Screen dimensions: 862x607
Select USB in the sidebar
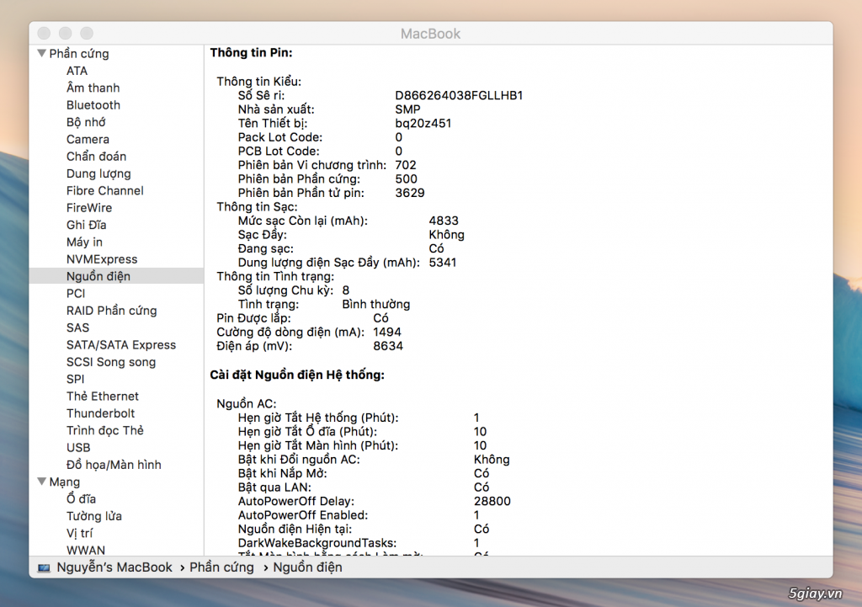[78, 448]
